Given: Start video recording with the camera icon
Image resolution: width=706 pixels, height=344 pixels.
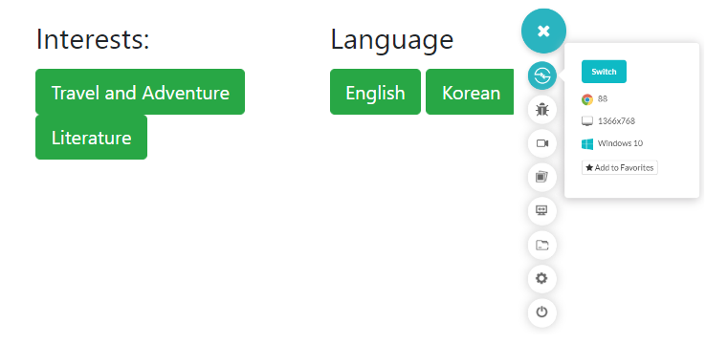Looking at the screenshot, I should 542,143.
